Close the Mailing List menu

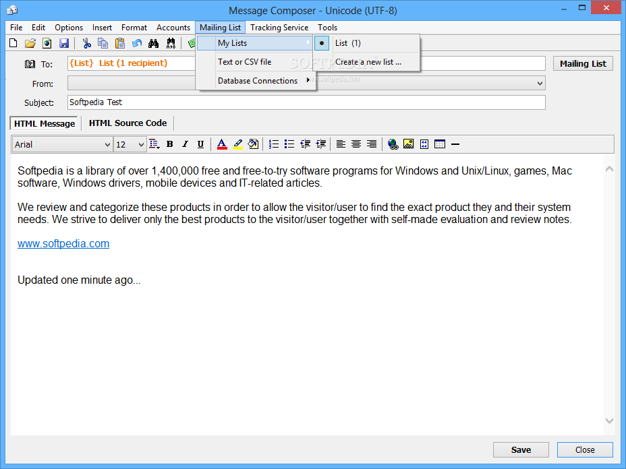pos(221,28)
